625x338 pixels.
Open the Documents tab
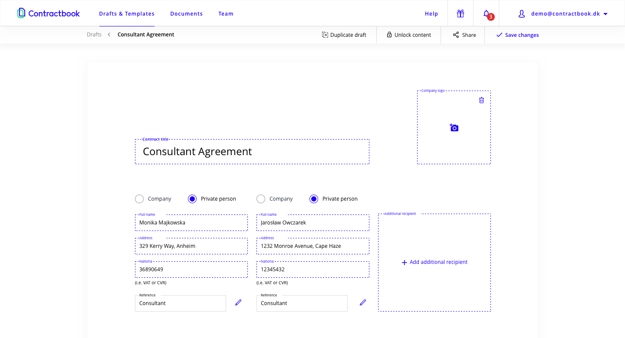186,14
